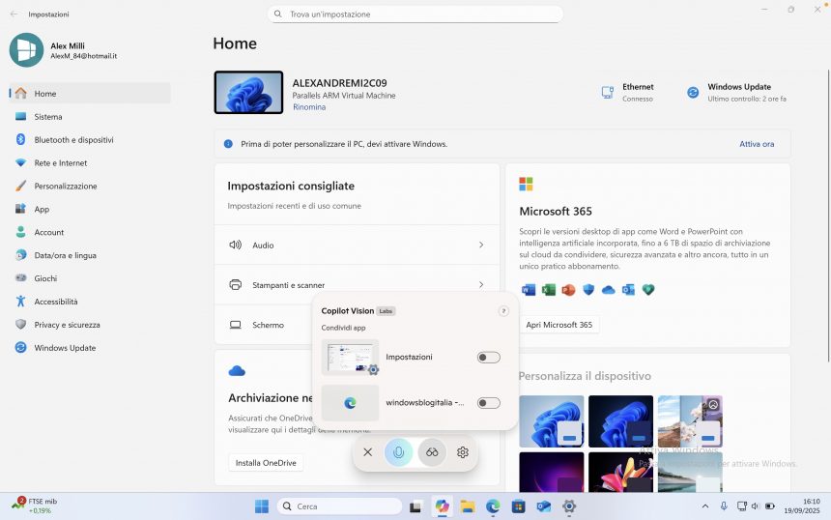Select Personalizzazione in the sidebar
This screenshot has width=831, height=520.
pyautogui.click(x=66, y=187)
